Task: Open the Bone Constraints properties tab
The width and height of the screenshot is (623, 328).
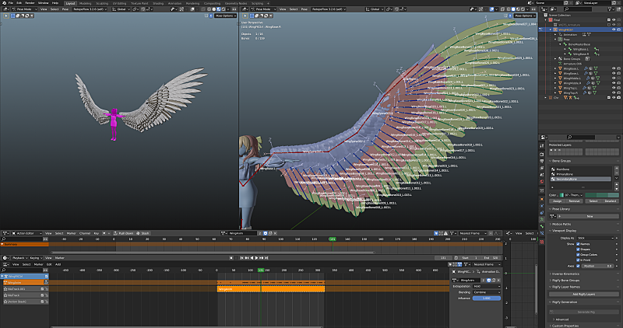Action: [541, 234]
